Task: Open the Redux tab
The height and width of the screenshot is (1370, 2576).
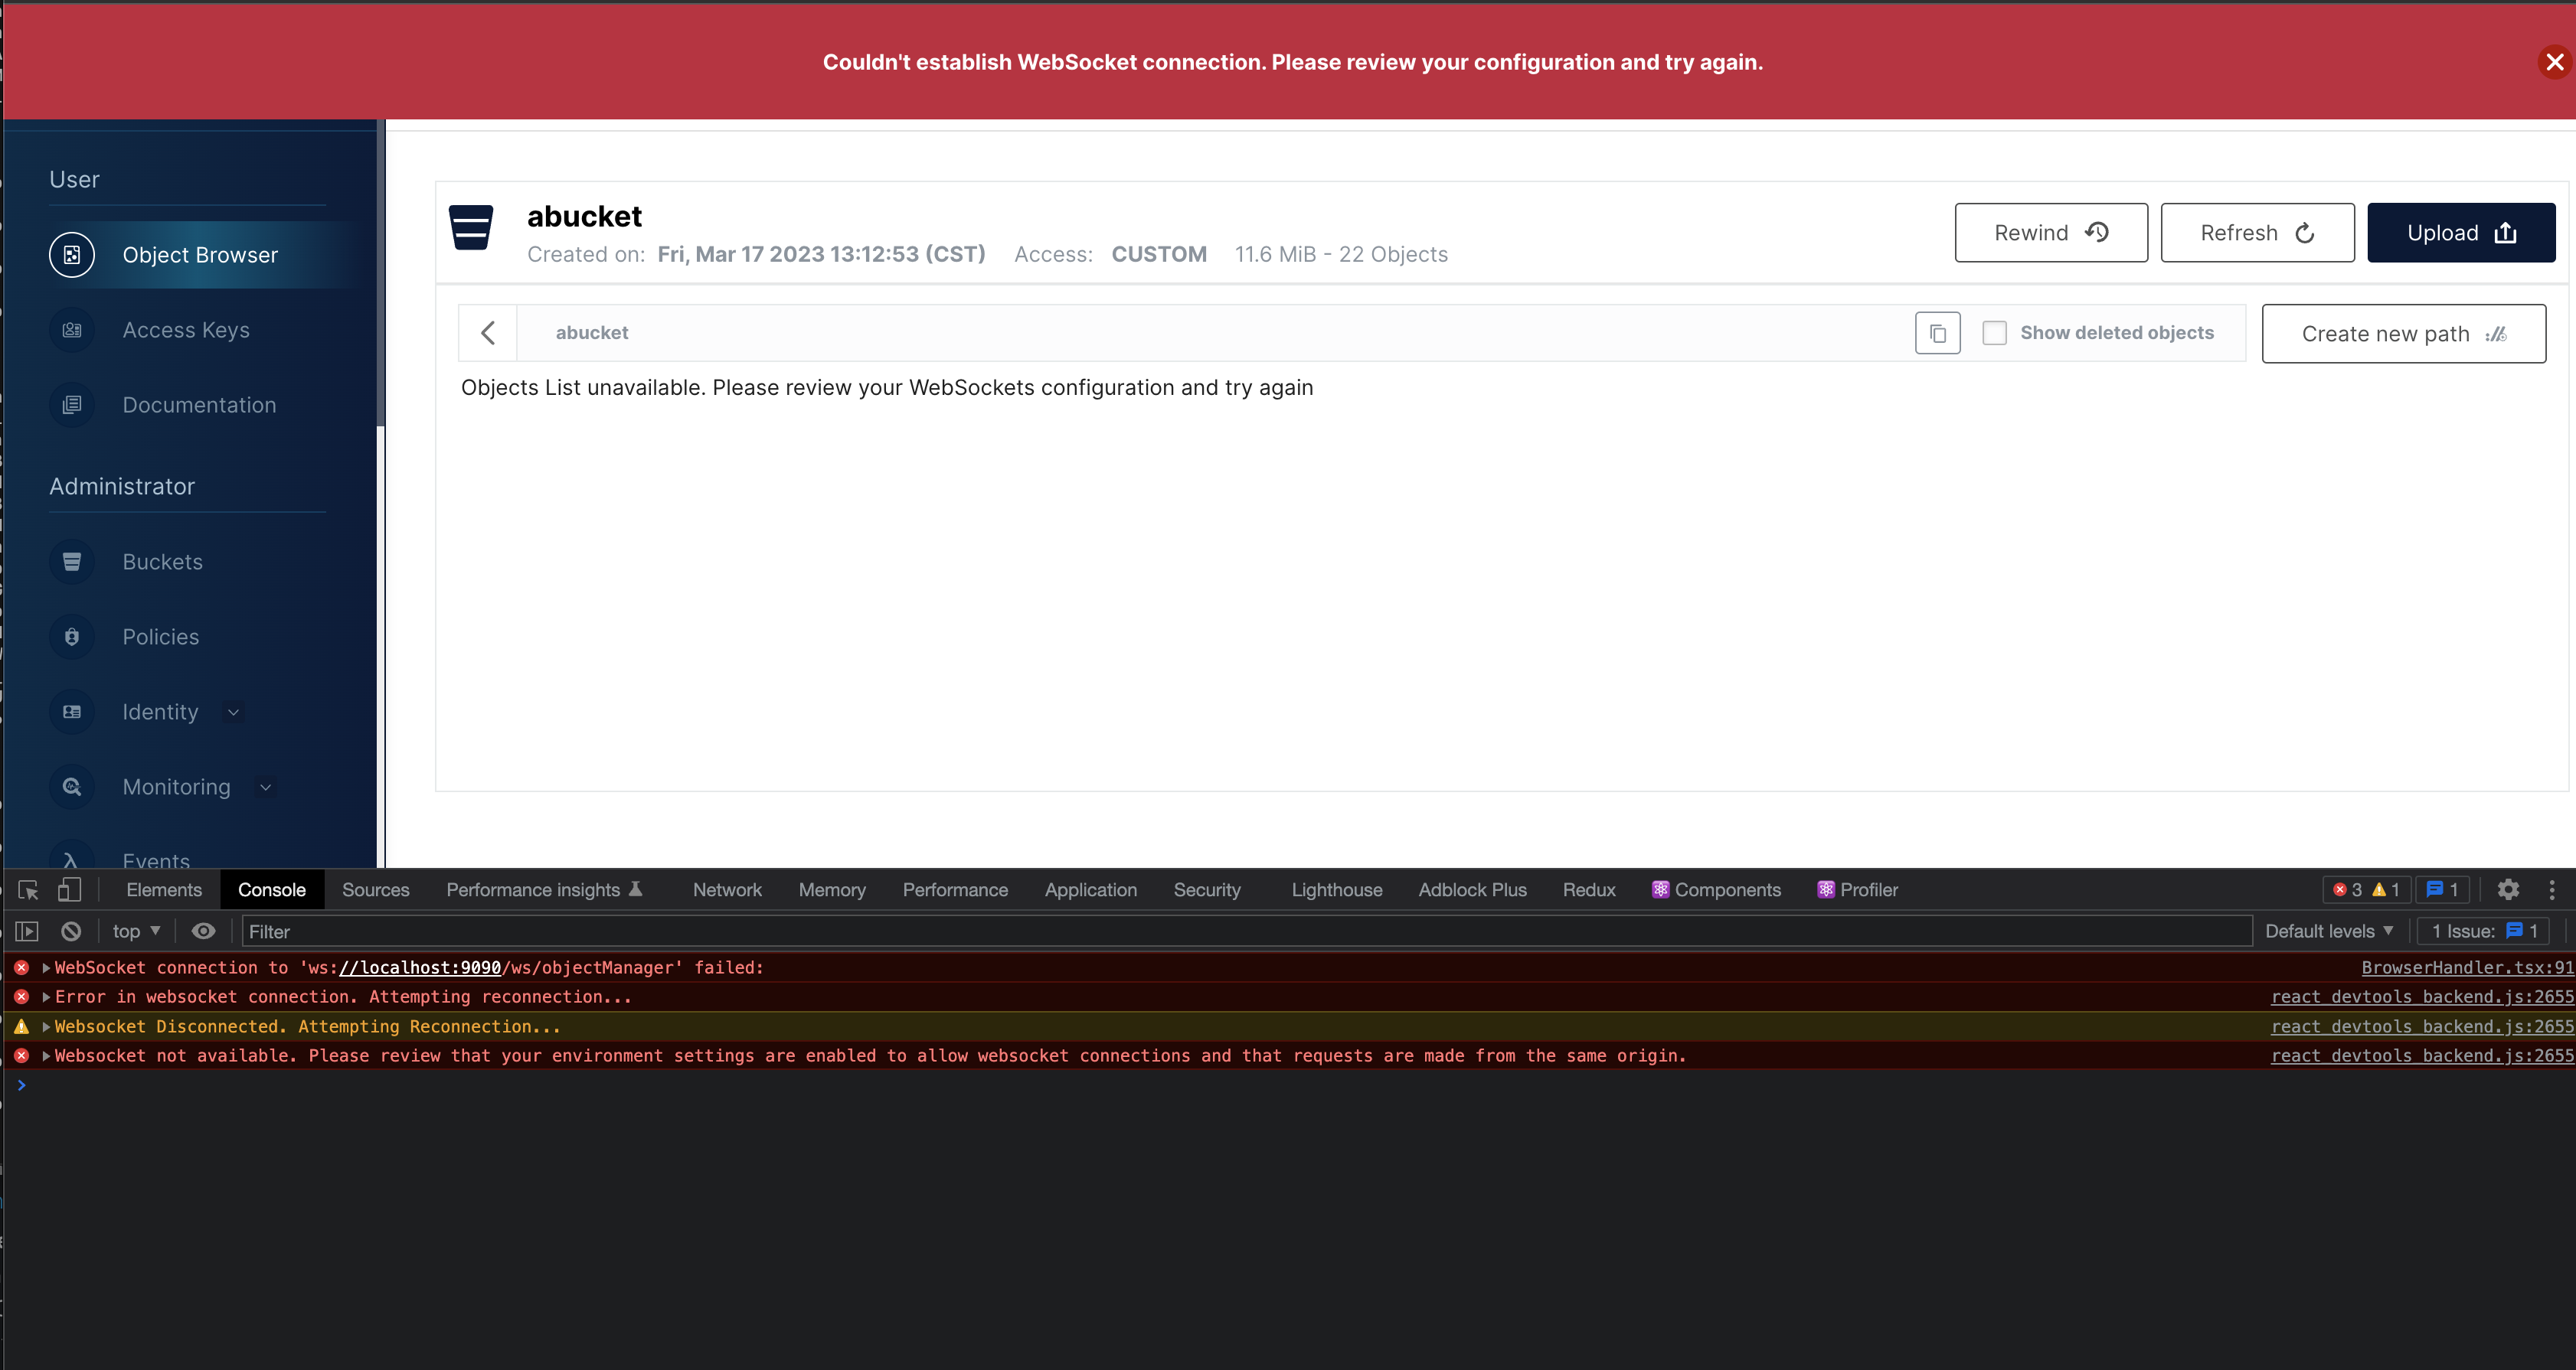Action: [1589, 889]
